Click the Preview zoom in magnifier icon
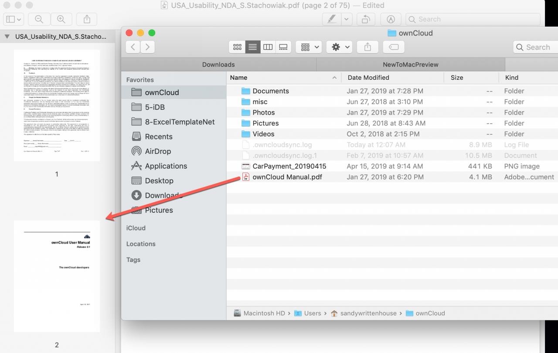Viewport: 558px width, 353px height. coord(61,19)
